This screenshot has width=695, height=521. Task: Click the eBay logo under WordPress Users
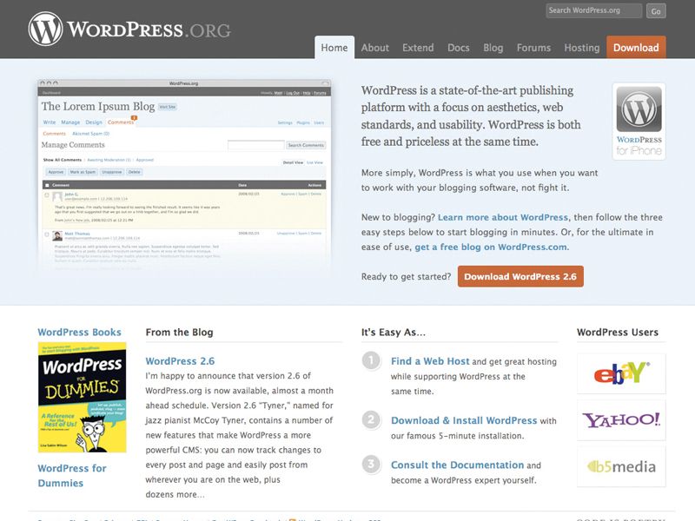[620, 374]
